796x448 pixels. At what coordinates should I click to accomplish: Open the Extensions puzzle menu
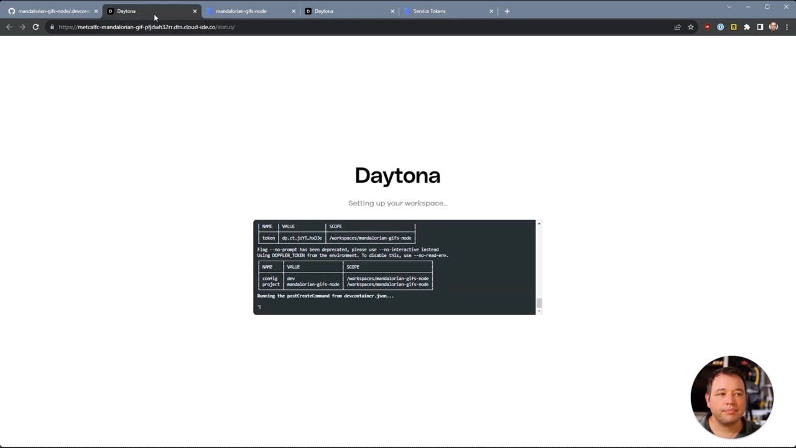[x=747, y=27]
